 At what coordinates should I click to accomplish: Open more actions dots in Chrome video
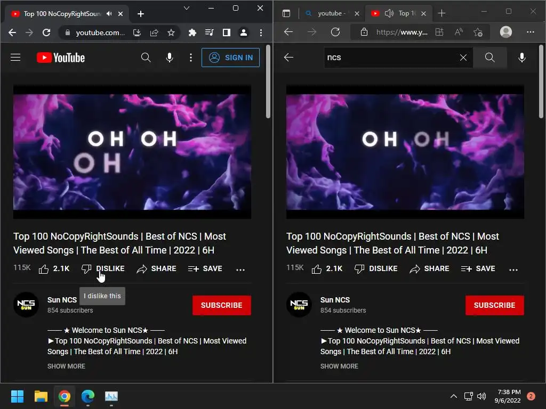click(x=240, y=269)
